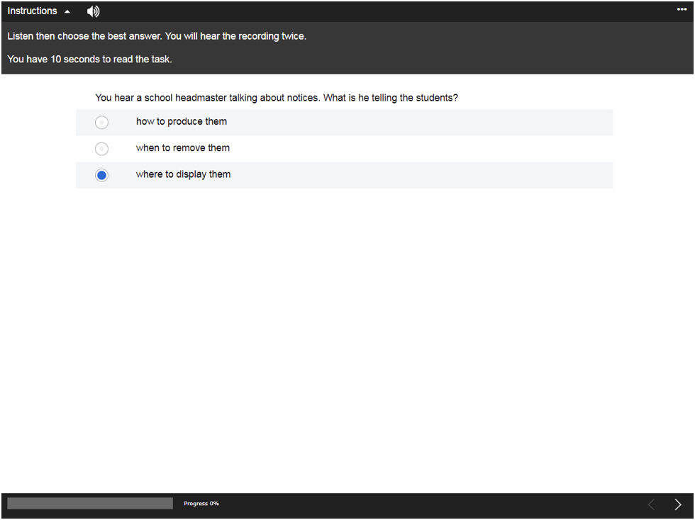Select the "how to produce them" radio button

click(102, 123)
